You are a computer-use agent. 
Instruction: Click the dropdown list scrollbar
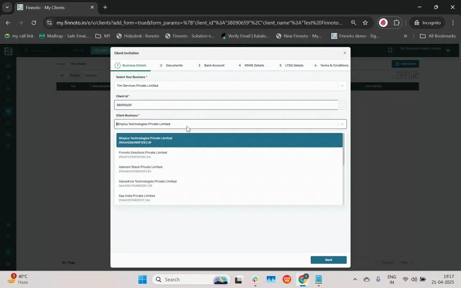(344, 149)
